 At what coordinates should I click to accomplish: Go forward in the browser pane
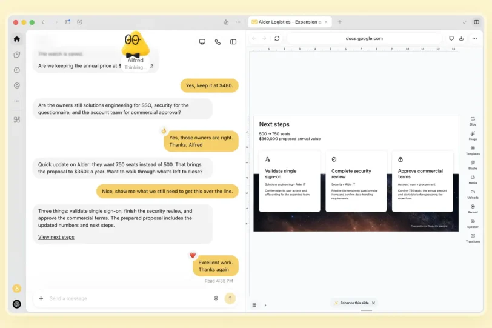[264, 38]
